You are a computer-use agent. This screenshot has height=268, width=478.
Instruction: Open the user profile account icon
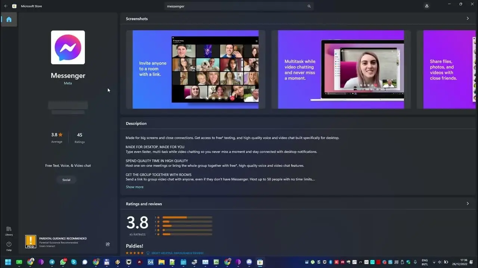426,6
